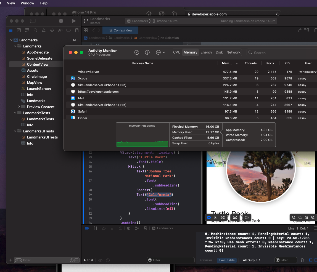Select the Executable console button

pyautogui.click(x=226, y=260)
